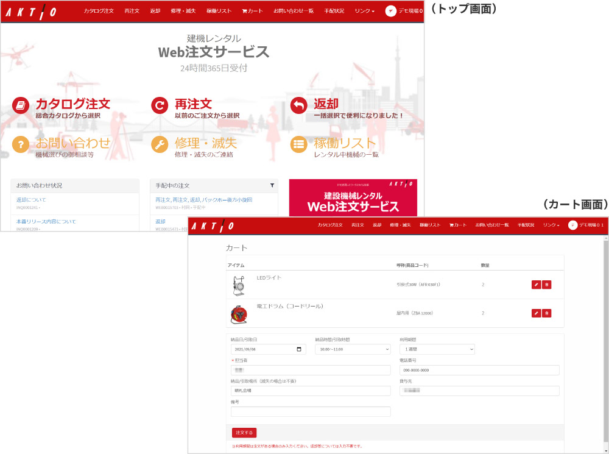Click the 返却 return arrow icon
Viewport: 609px width, 454px height.
coord(298,105)
